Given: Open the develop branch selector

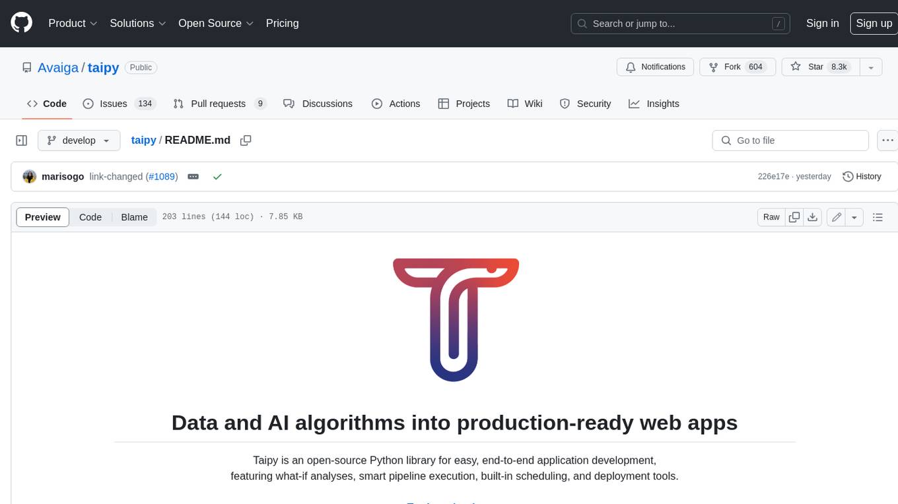Looking at the screenshot, I should [79, 141].
